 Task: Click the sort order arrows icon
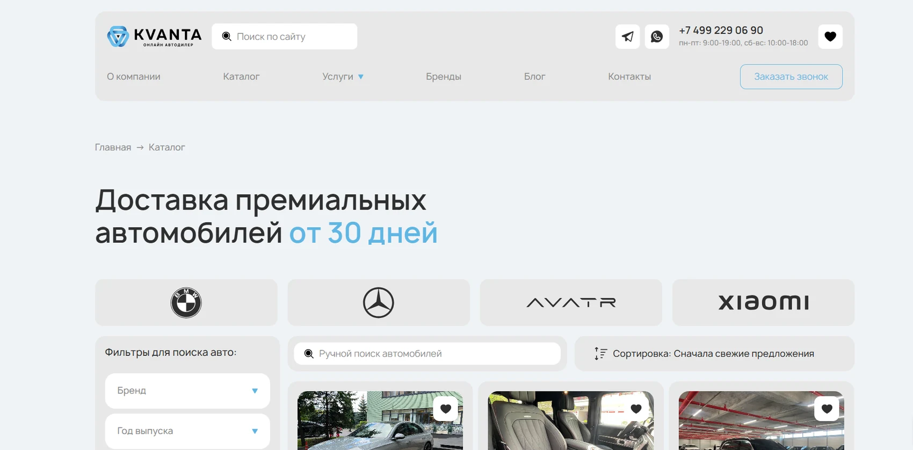[600, 353]
